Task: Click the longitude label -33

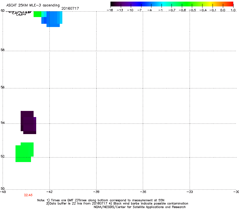Action: tap(190, 192)
